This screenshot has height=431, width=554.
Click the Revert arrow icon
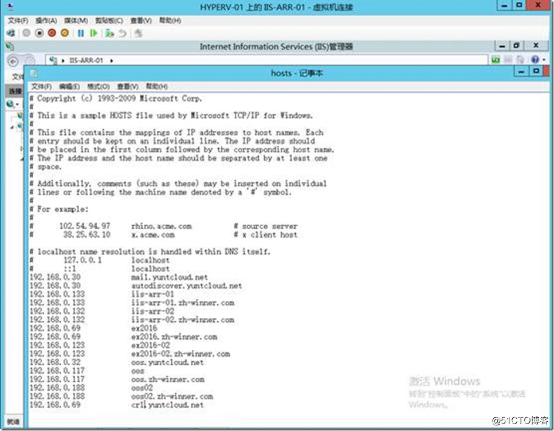click(122, 33)
